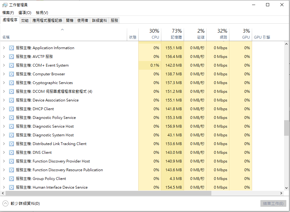
Task: Click the gear icon for Distributed Link Tracking Client
Action: point(12,144)
